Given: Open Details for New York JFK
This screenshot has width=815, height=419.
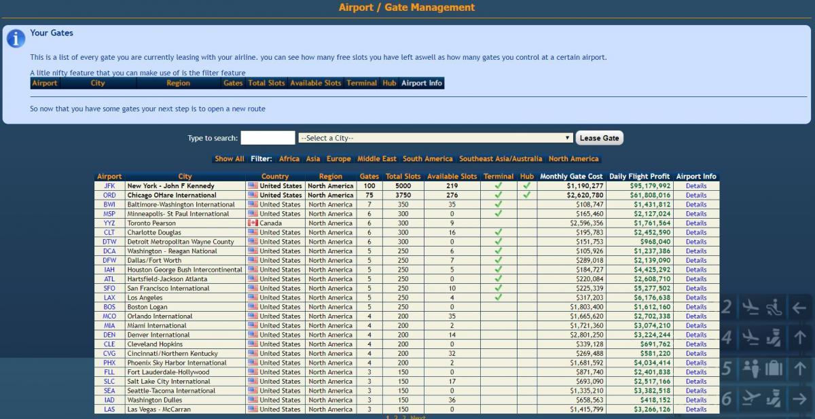Looking at the screenshot, I should pos(696,185).
